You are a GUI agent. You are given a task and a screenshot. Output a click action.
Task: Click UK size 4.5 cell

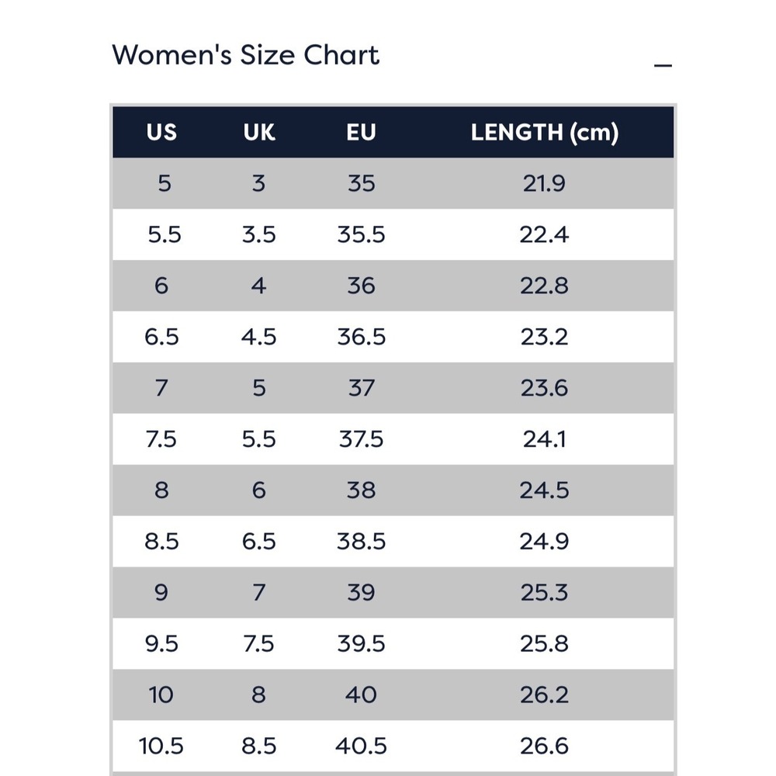point(259,337)
